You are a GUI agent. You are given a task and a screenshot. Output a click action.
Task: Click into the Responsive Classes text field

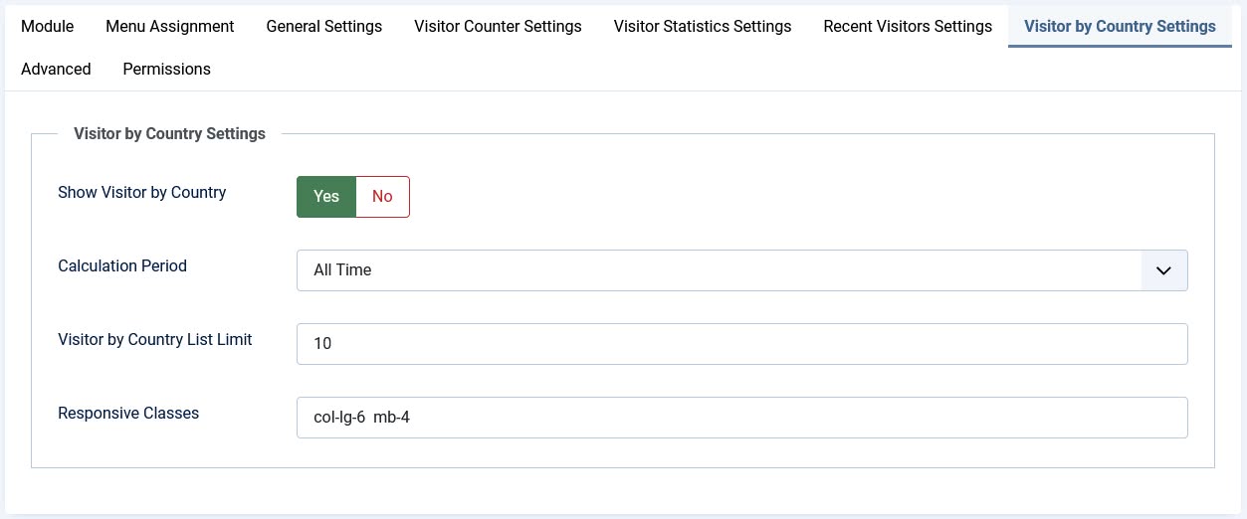[741, 418]
